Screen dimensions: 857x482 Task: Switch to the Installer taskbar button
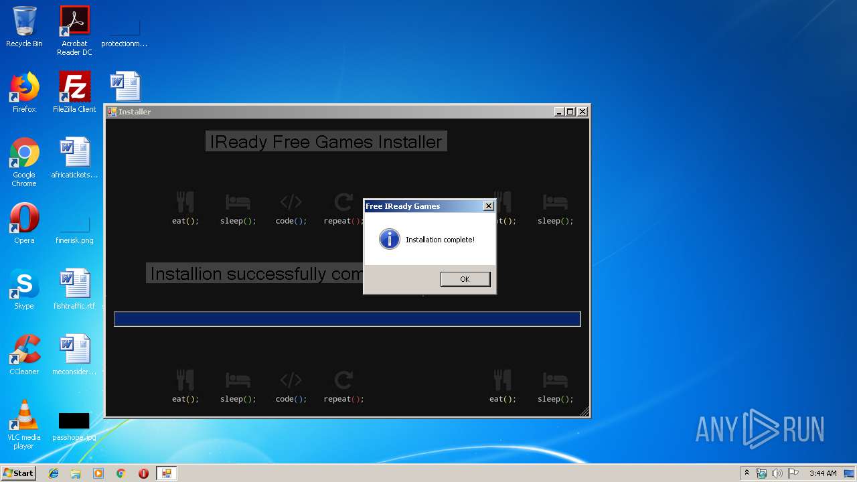click(x=166, y=473)
